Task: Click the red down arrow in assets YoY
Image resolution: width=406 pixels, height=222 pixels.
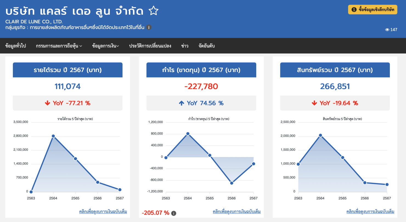Action: (x=314, y=103)
